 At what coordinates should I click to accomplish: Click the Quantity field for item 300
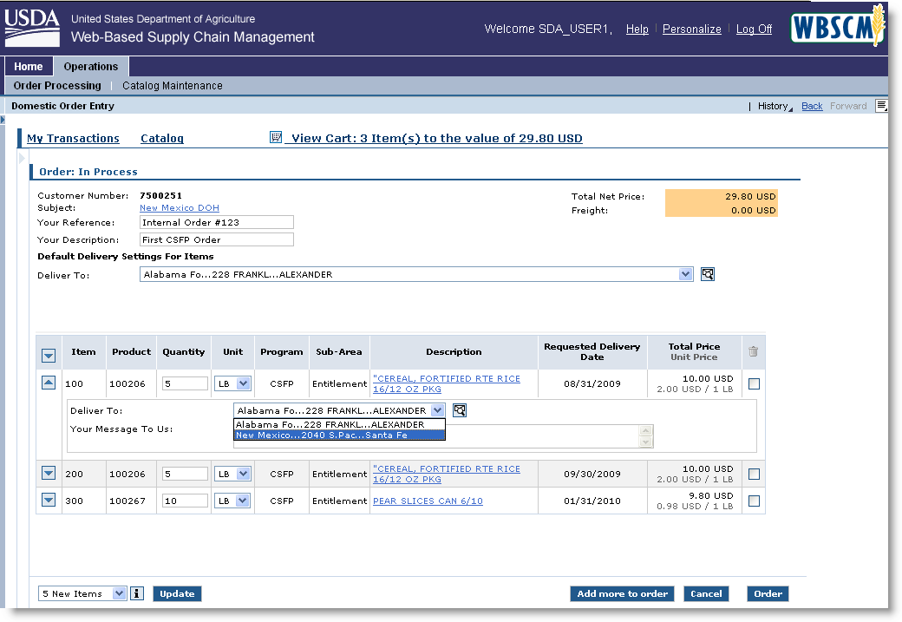[x=185, y=501]
